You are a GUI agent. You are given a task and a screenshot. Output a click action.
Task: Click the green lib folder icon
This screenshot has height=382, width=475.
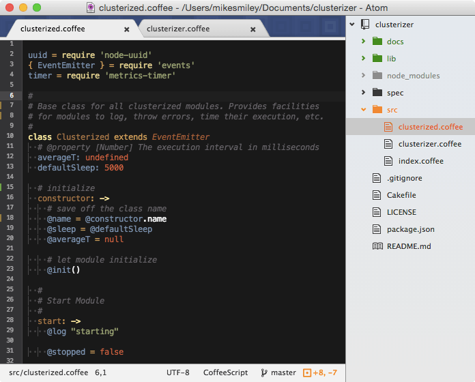coord(377,58)
